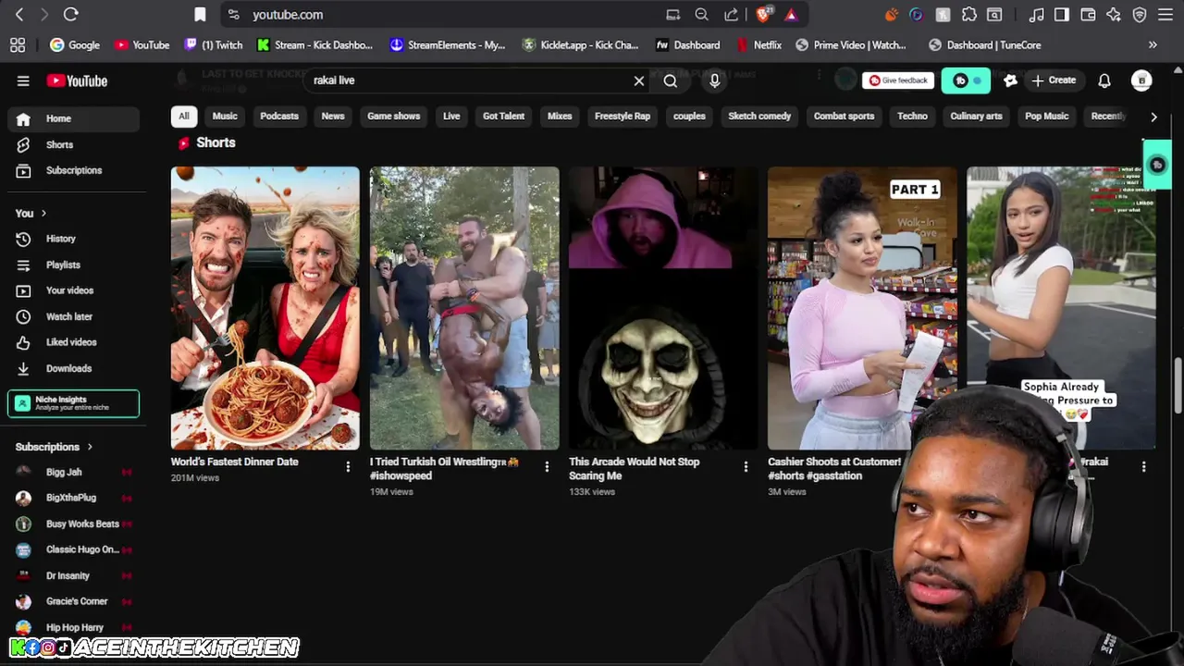1184x666 pixels.
Task: Open History in the sidebar
Action: [x=74, y=239]
